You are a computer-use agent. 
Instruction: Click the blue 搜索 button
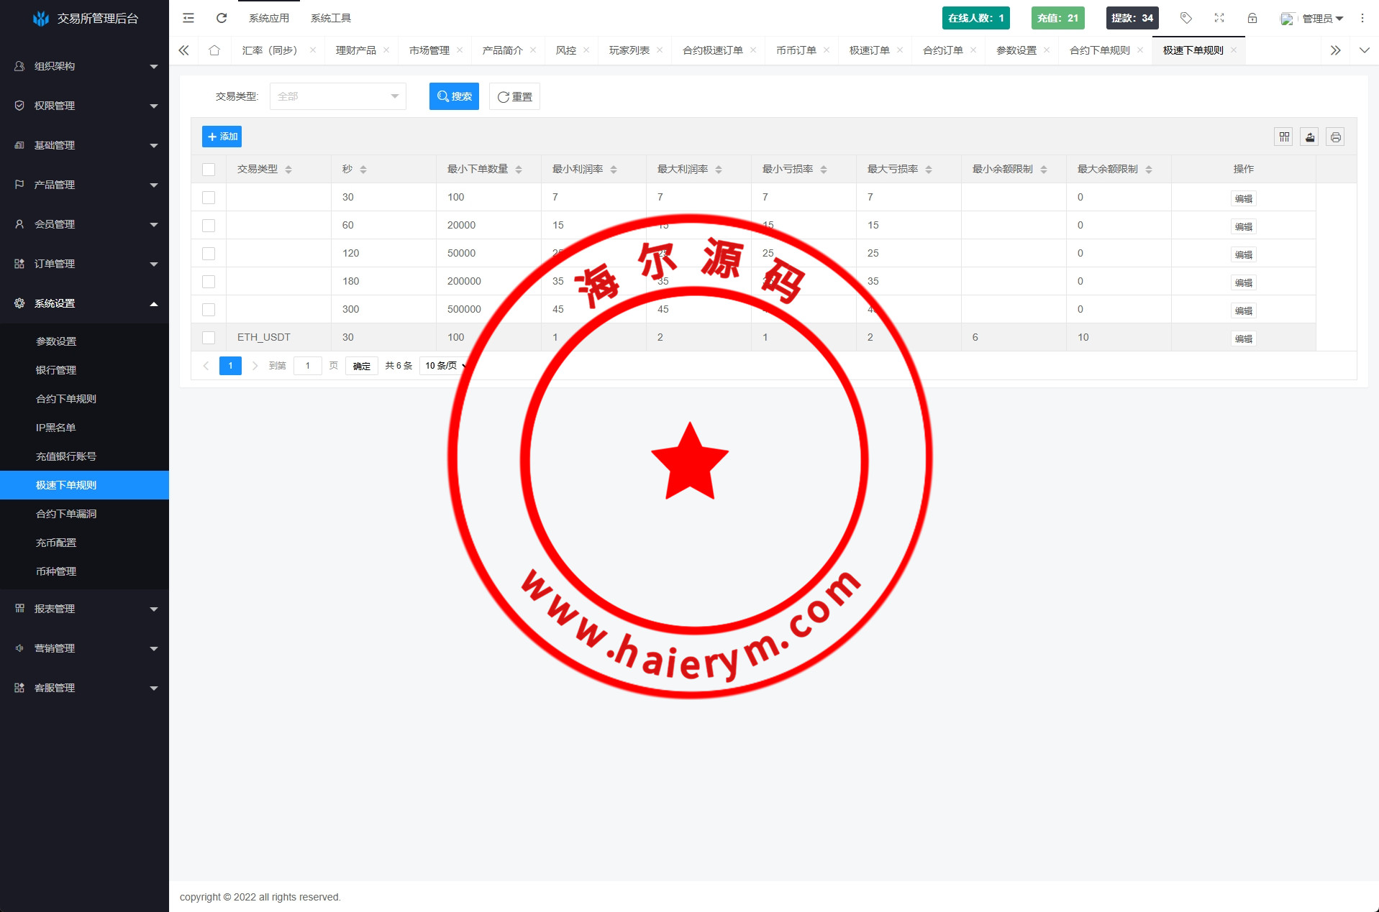(x=454, y=96)
